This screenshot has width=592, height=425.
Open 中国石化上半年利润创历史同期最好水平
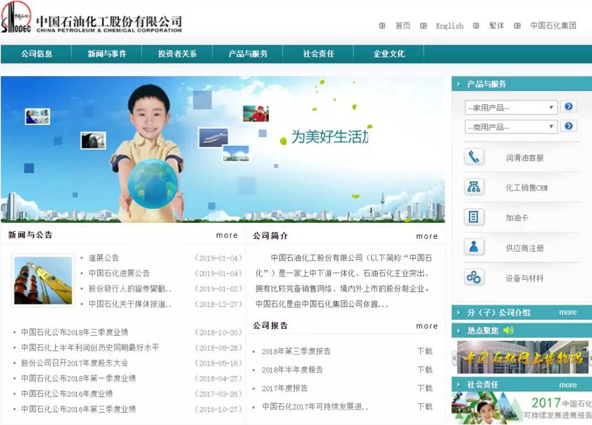(90, 348)
